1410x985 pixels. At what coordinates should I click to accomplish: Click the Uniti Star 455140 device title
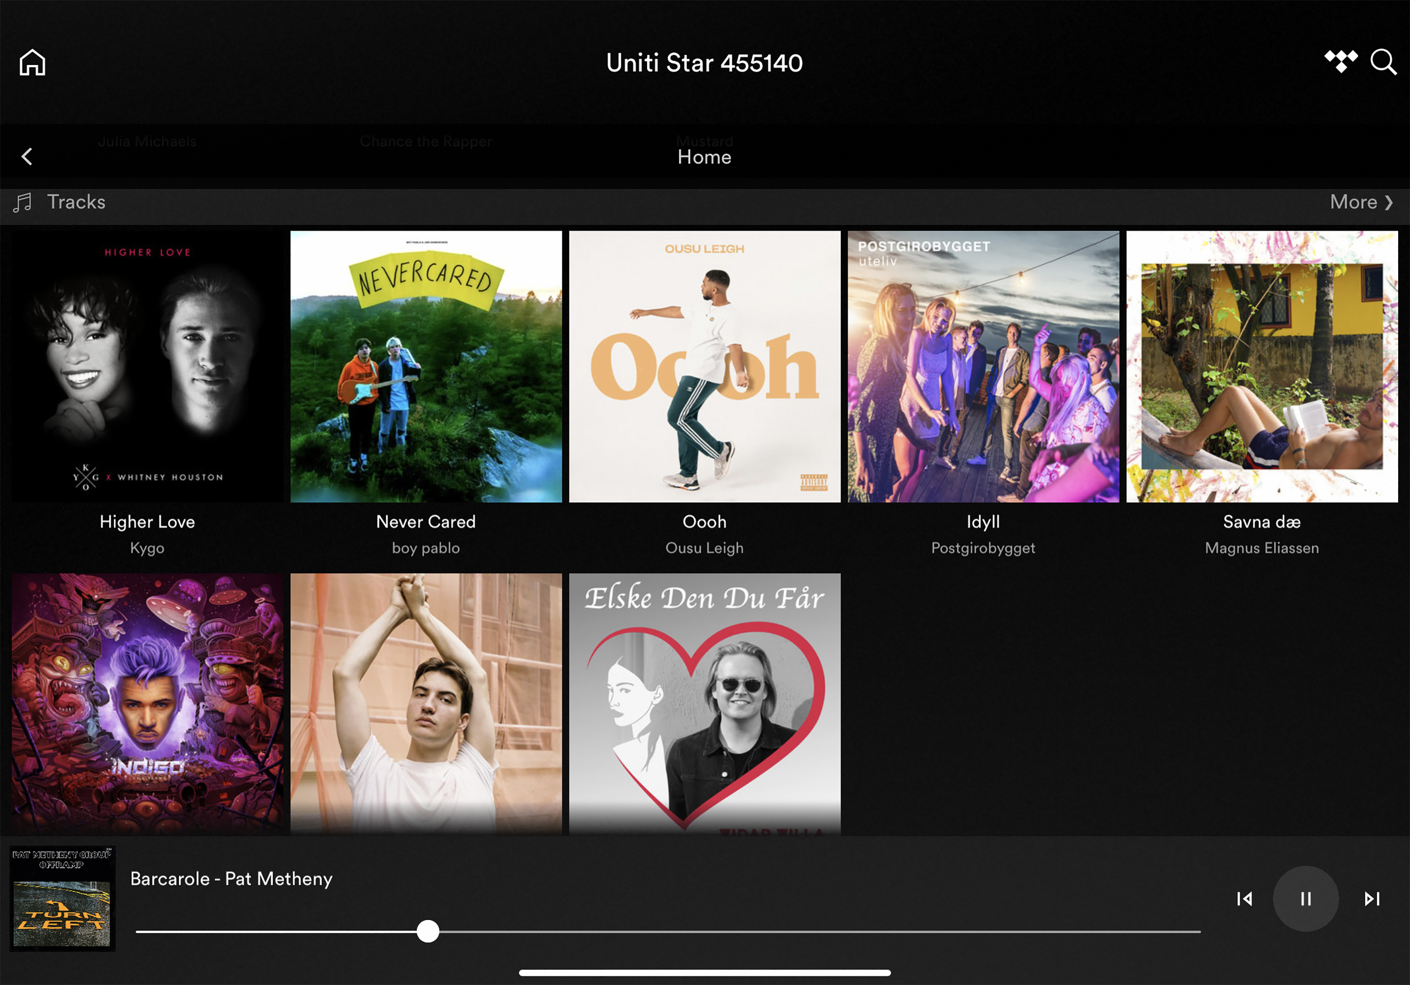[x=705, y=63]
